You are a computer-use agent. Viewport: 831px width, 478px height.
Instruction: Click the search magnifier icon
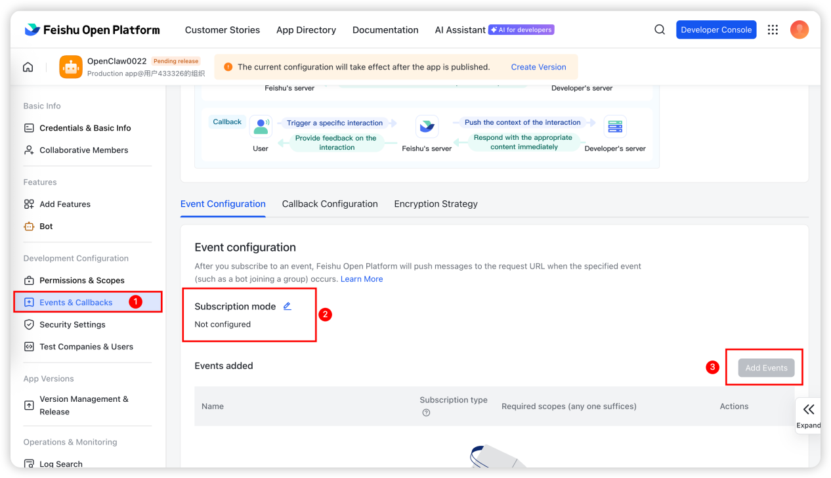pos(660,30)
